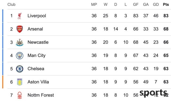
Task: Click Liverpool's 83 points value
Action: tap(166, 16)
